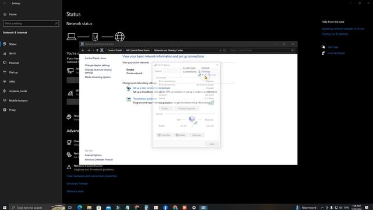
Task: Click Wireless Properties in Wi-Fi Status dialog
Action: point(186,108)
